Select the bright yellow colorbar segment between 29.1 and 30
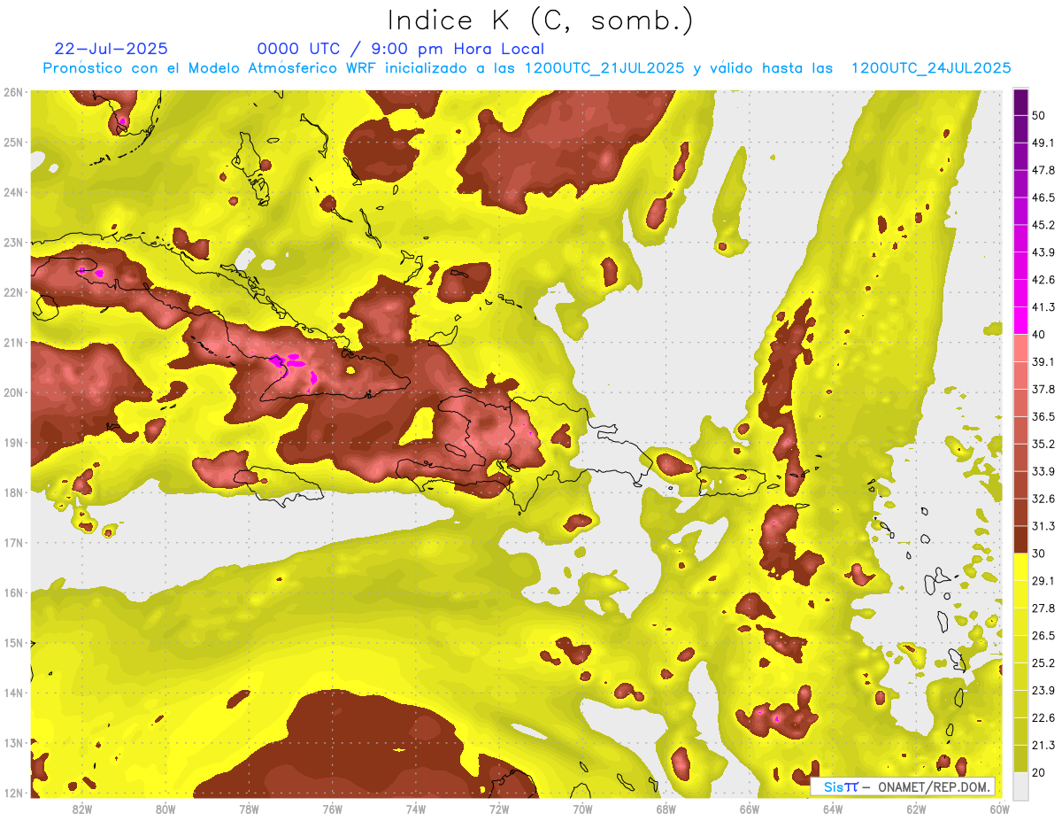The image size is (1062, 821). pos(1020,567)
